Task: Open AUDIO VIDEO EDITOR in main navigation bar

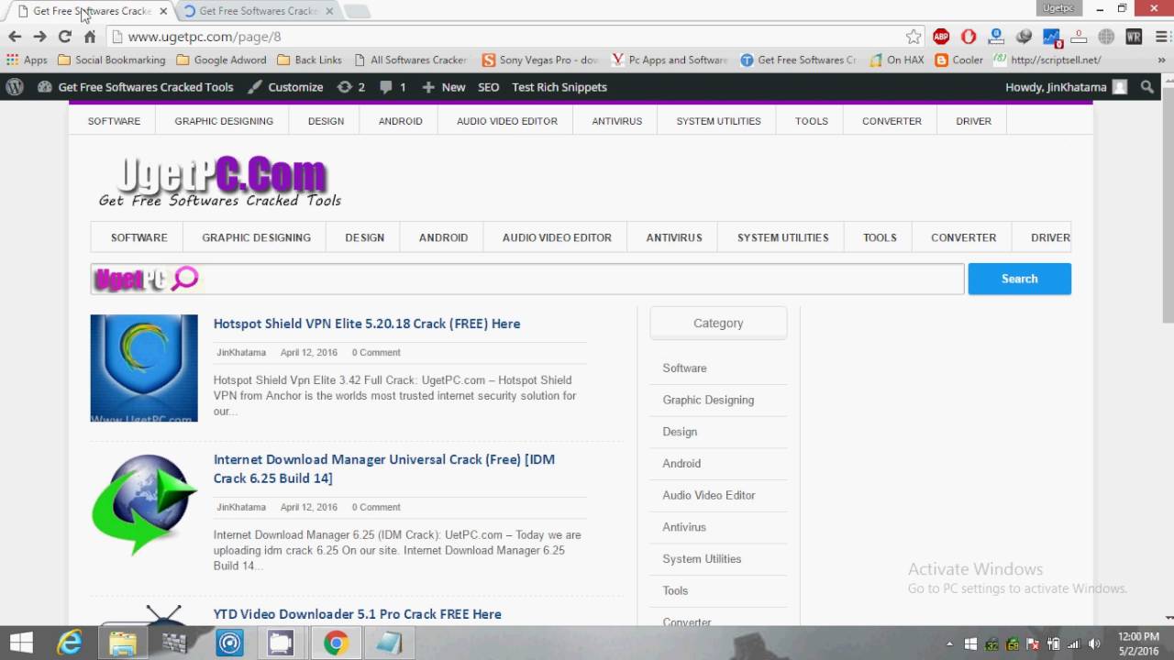Action: 557,237
